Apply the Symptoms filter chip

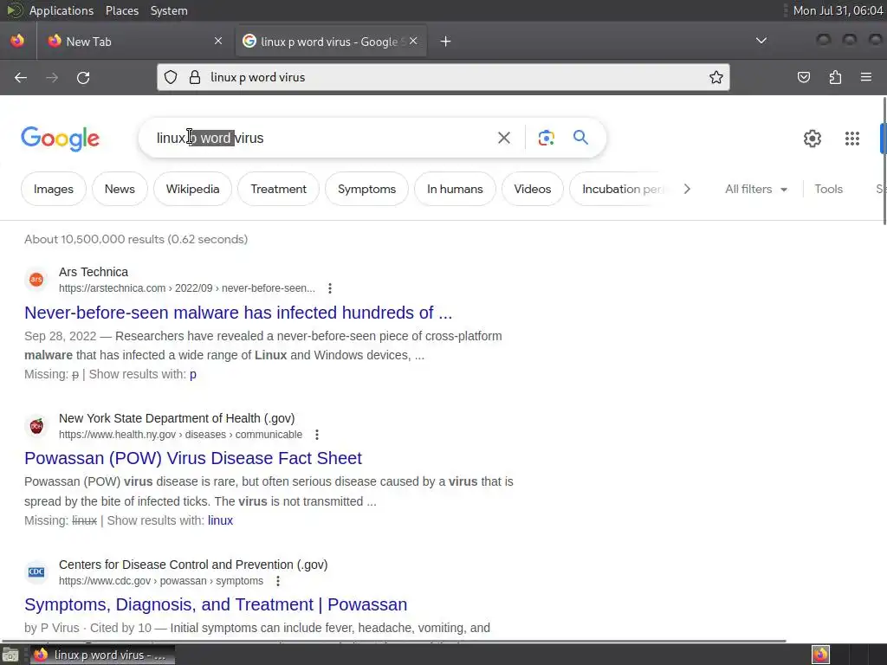(367, 190)
